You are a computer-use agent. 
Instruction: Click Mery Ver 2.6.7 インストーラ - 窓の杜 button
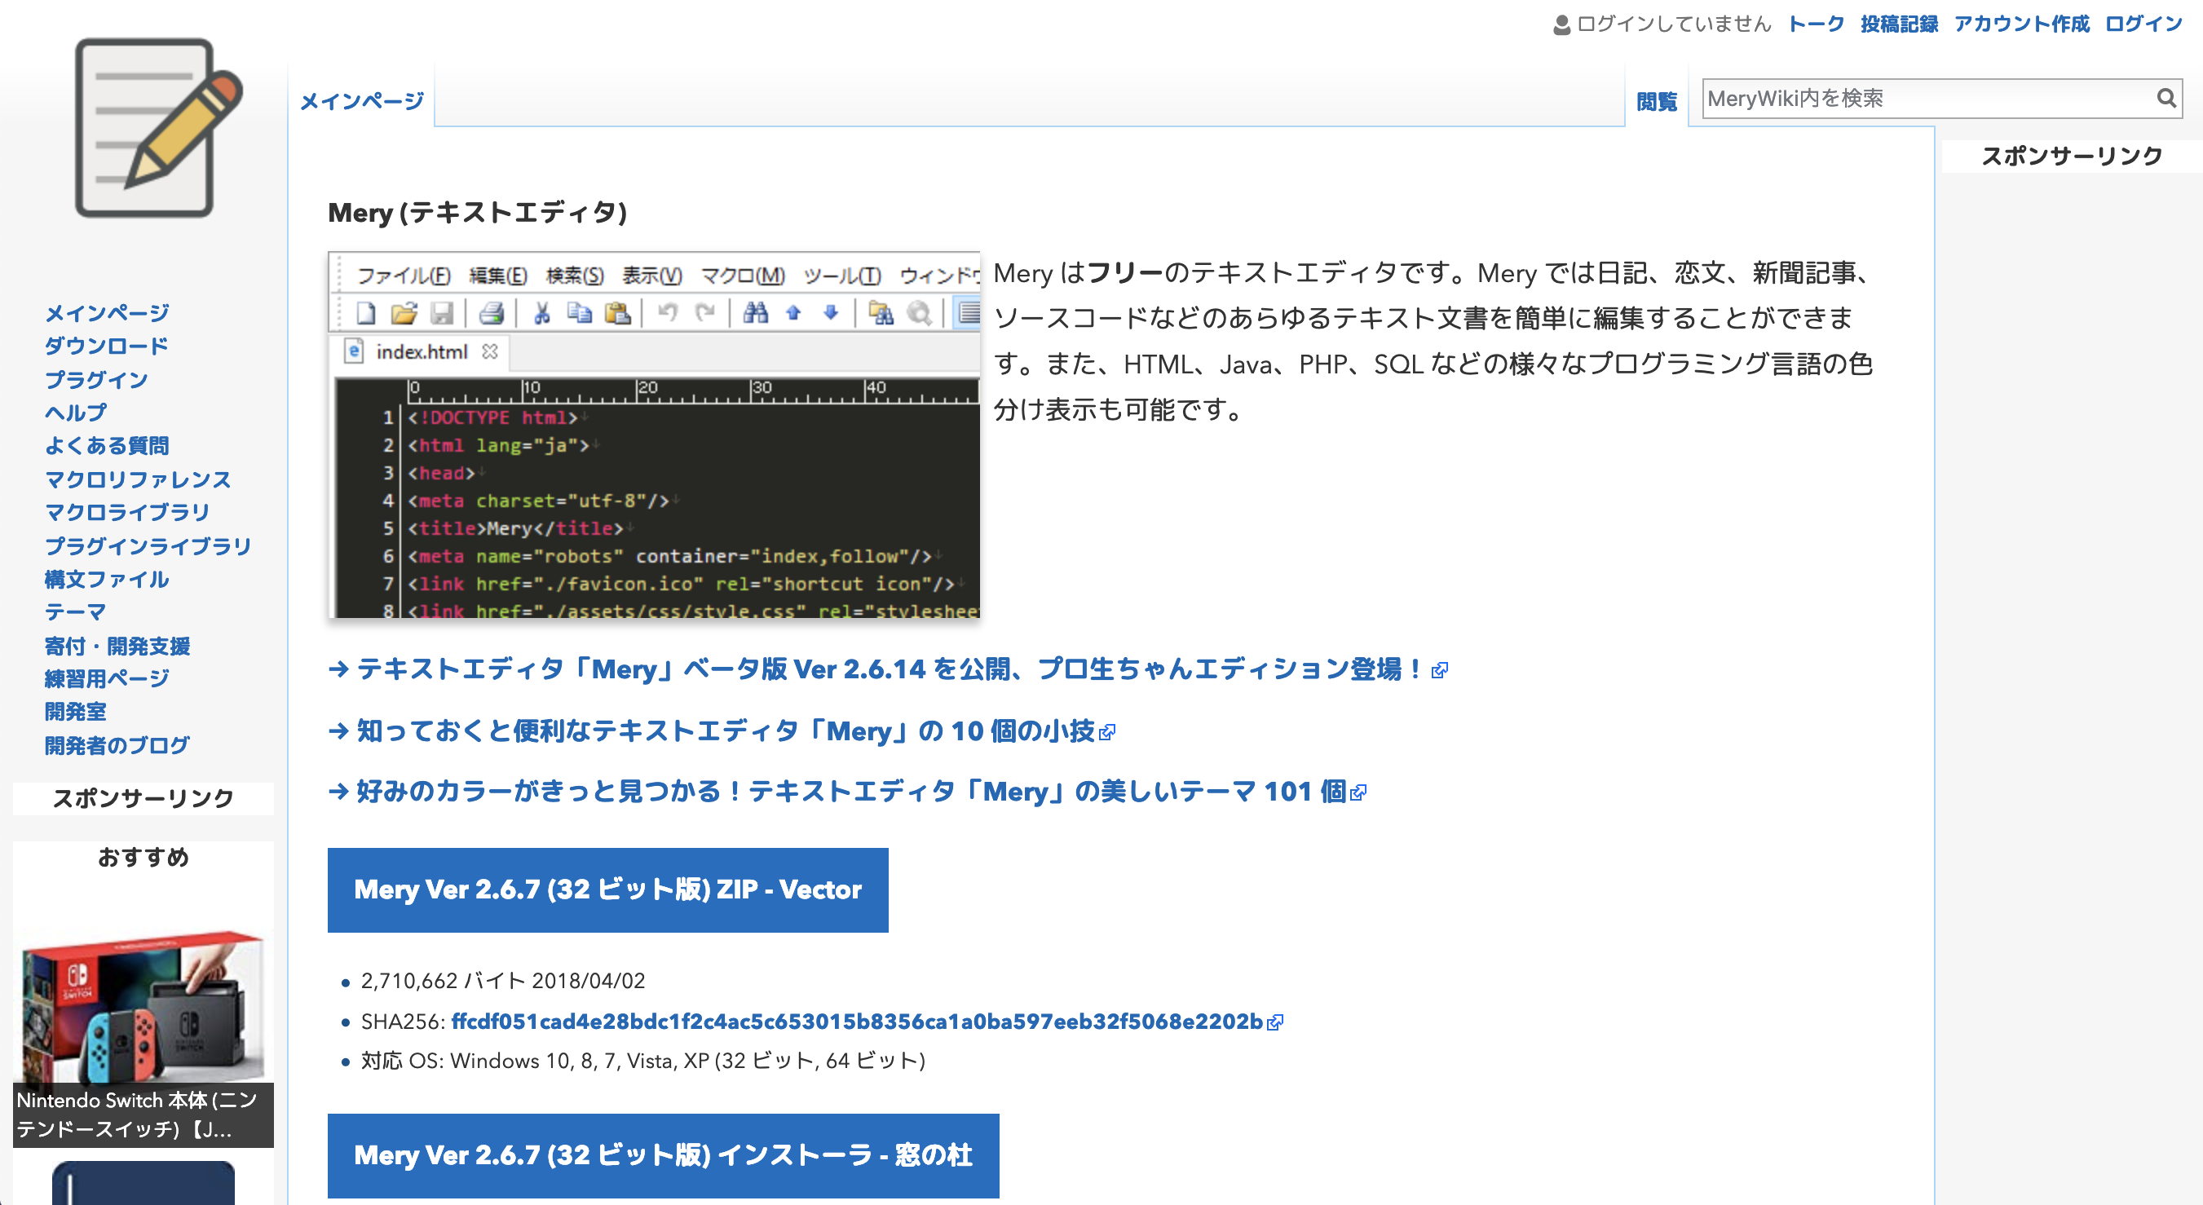663,1156
